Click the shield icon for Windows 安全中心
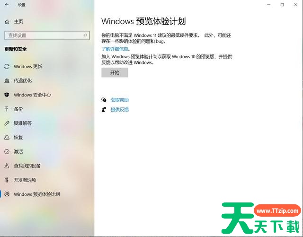 click(7, 95)
